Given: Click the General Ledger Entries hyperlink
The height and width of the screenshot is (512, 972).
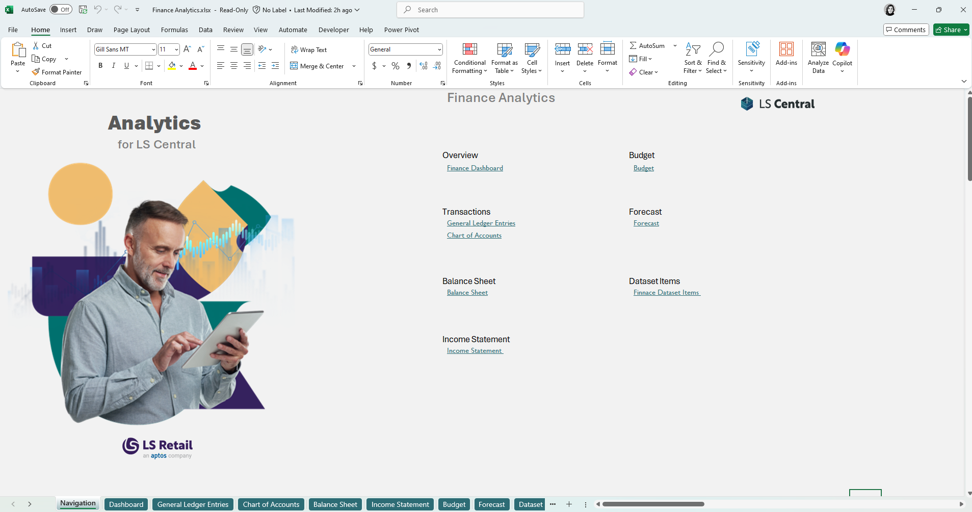Looking at the screenshot, I should tap(481, 223).
